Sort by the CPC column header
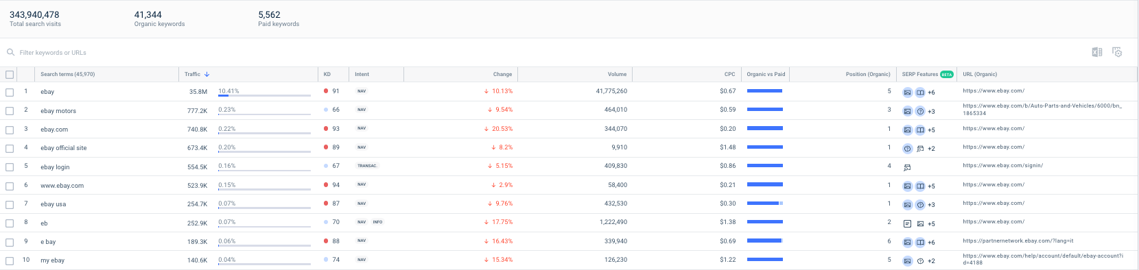1139x270 pixels. [x=730, y=74]
